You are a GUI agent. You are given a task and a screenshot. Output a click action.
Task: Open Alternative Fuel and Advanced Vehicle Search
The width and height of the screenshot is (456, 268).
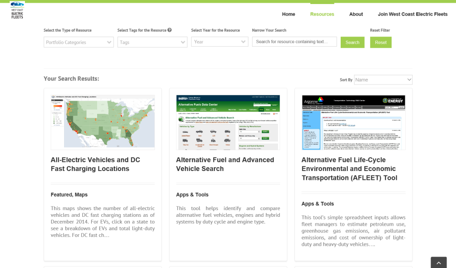(x=225, y=164)
